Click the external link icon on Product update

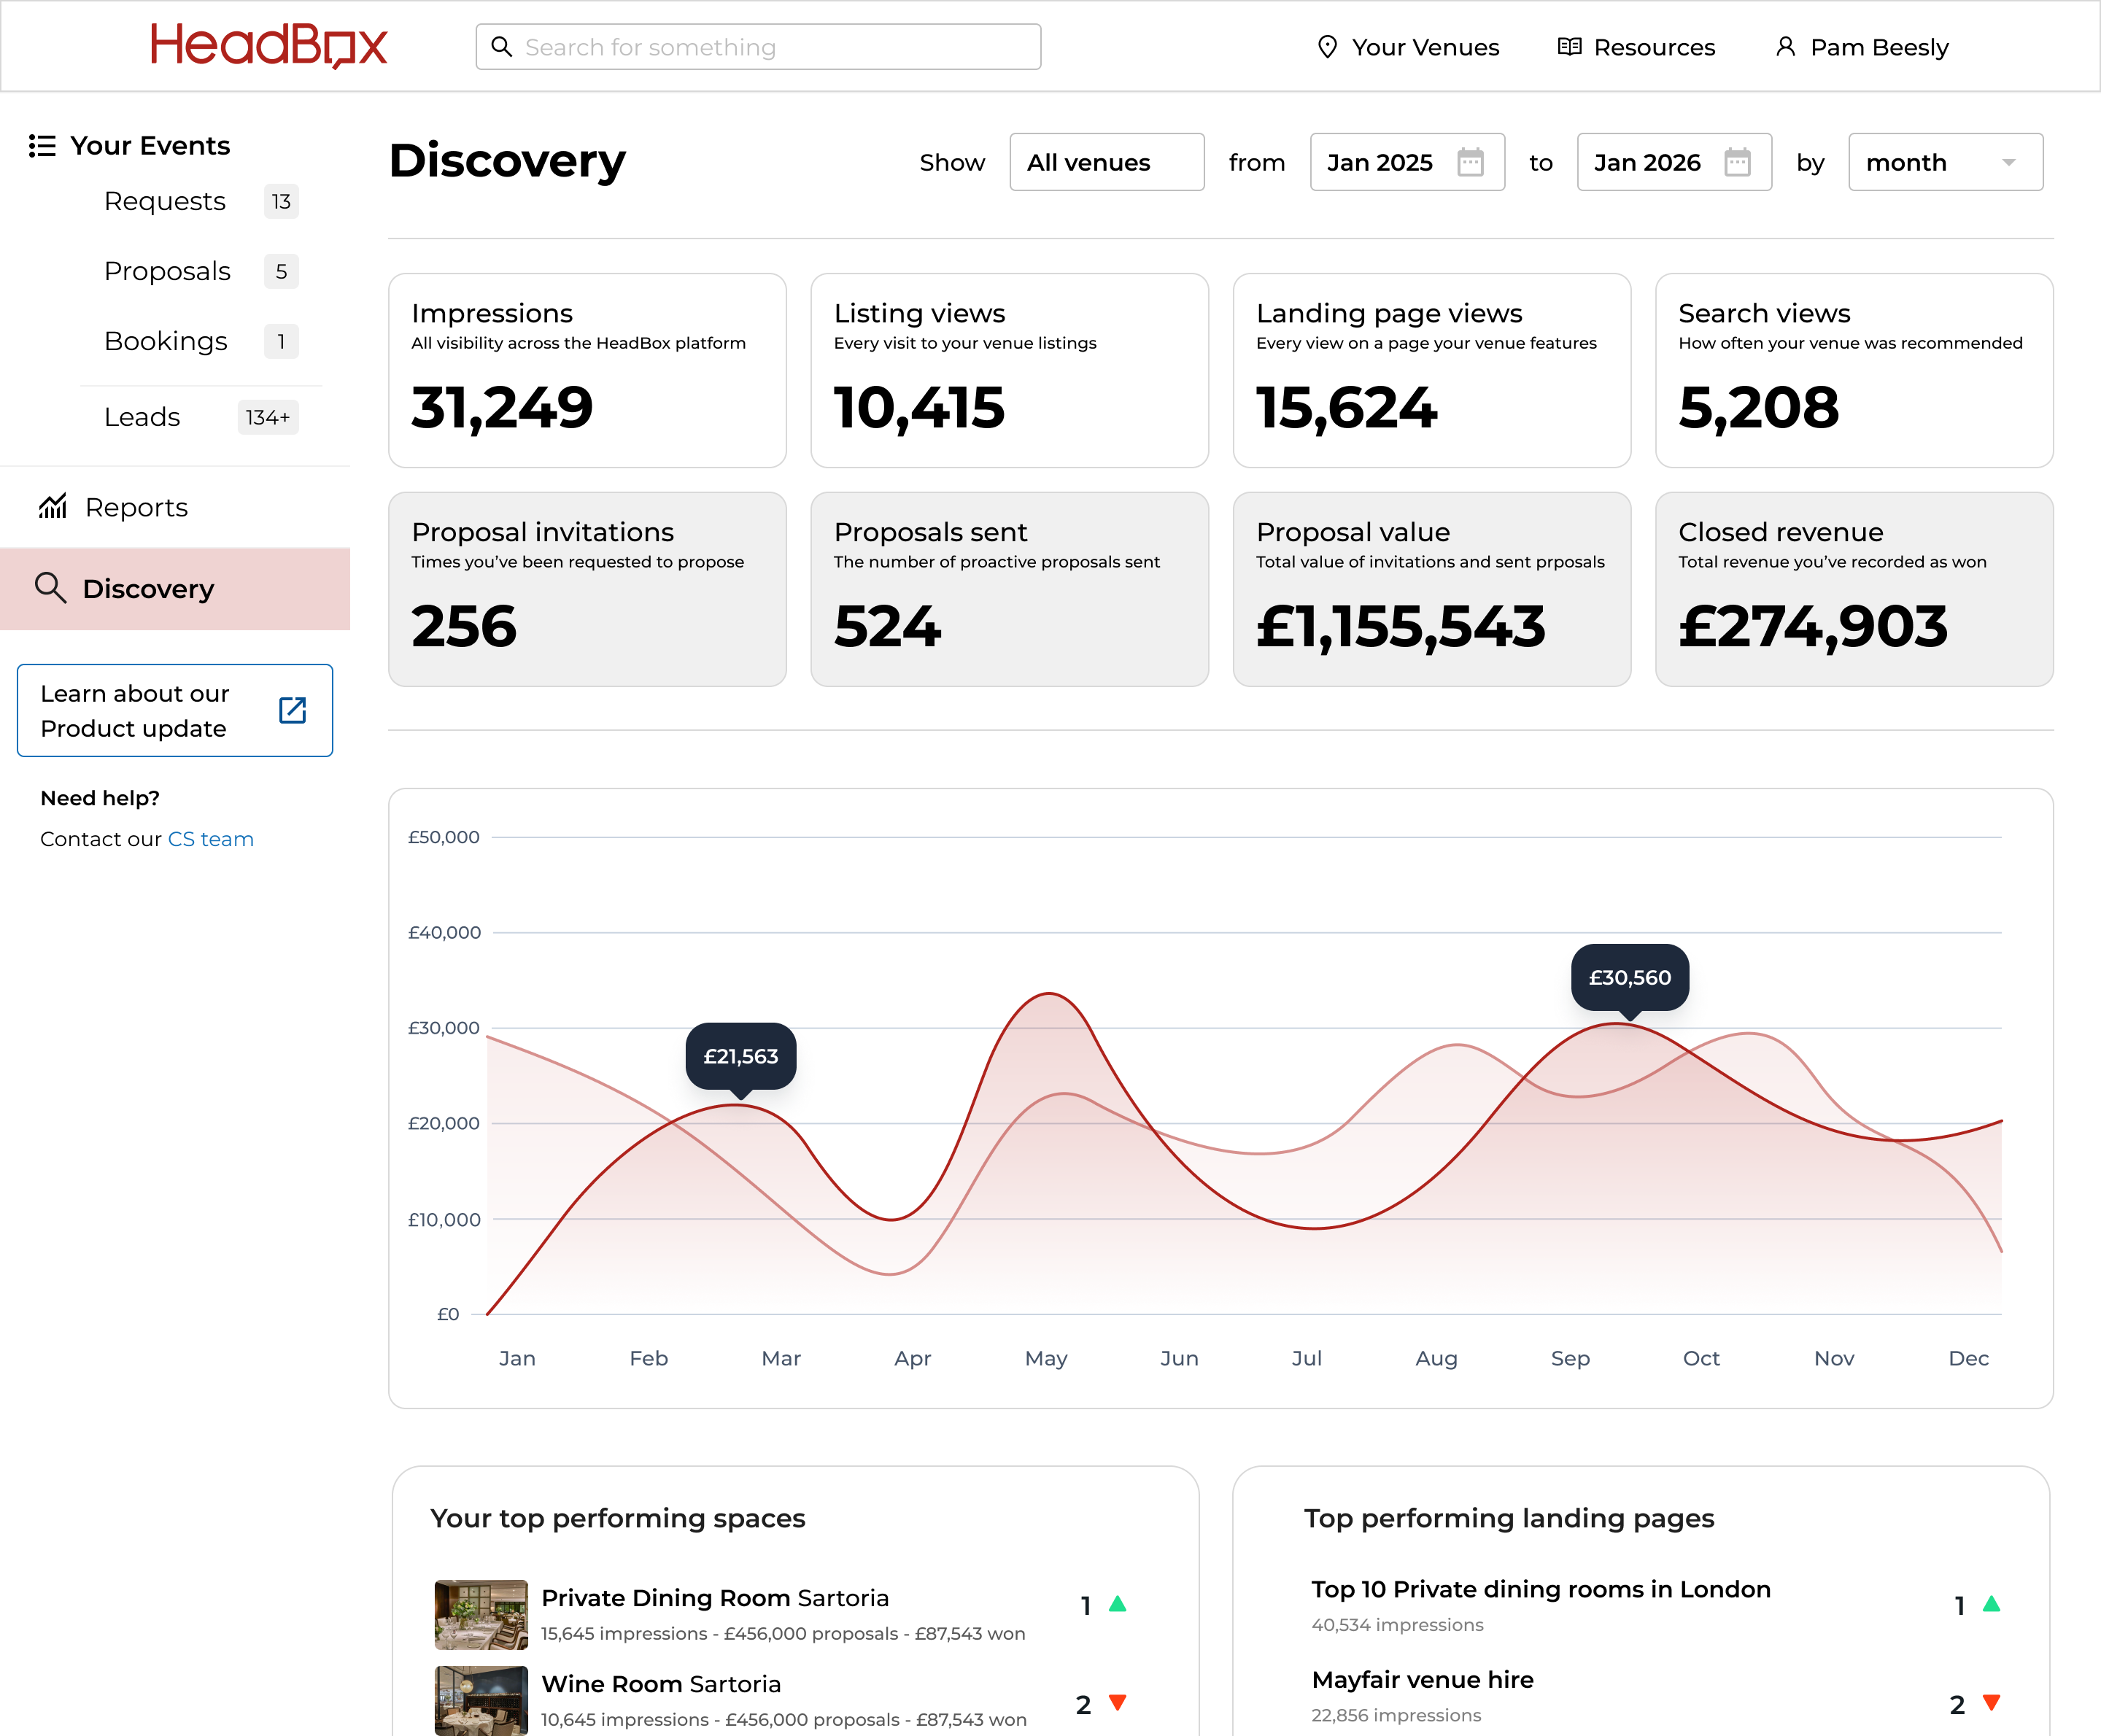pos(292,711)
